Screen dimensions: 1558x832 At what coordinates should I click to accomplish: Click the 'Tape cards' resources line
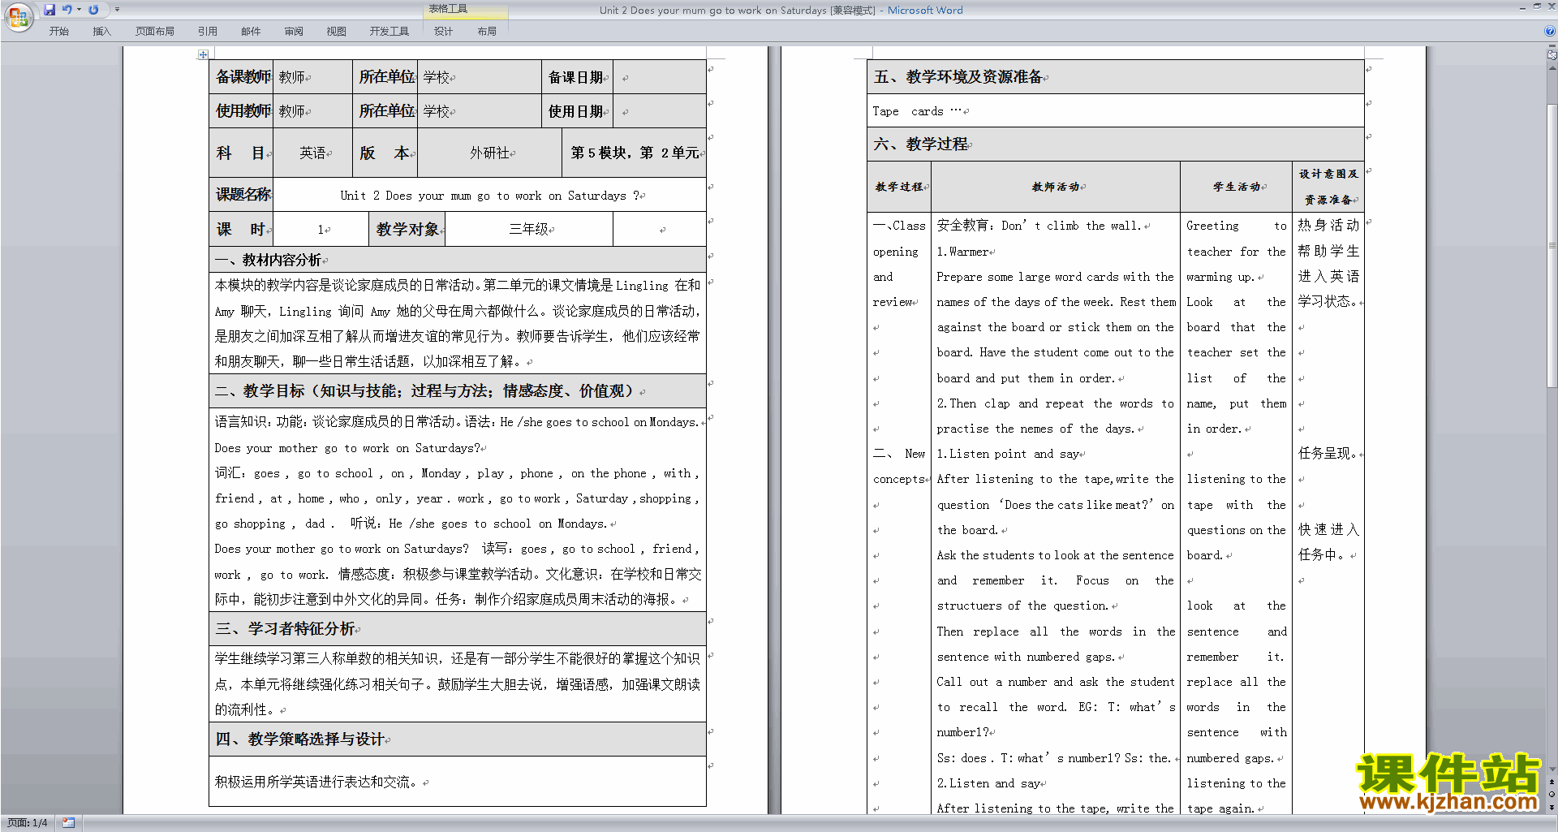[917, 111]
